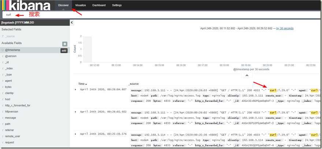Click the Selected Fields heading
The height and width of the screenshot is (149, 322).
pyautogui.click(x=11, y=30)
